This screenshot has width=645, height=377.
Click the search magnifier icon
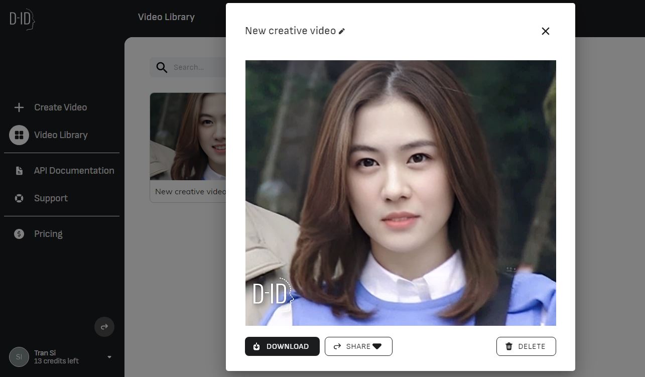[x=162, y=67]
